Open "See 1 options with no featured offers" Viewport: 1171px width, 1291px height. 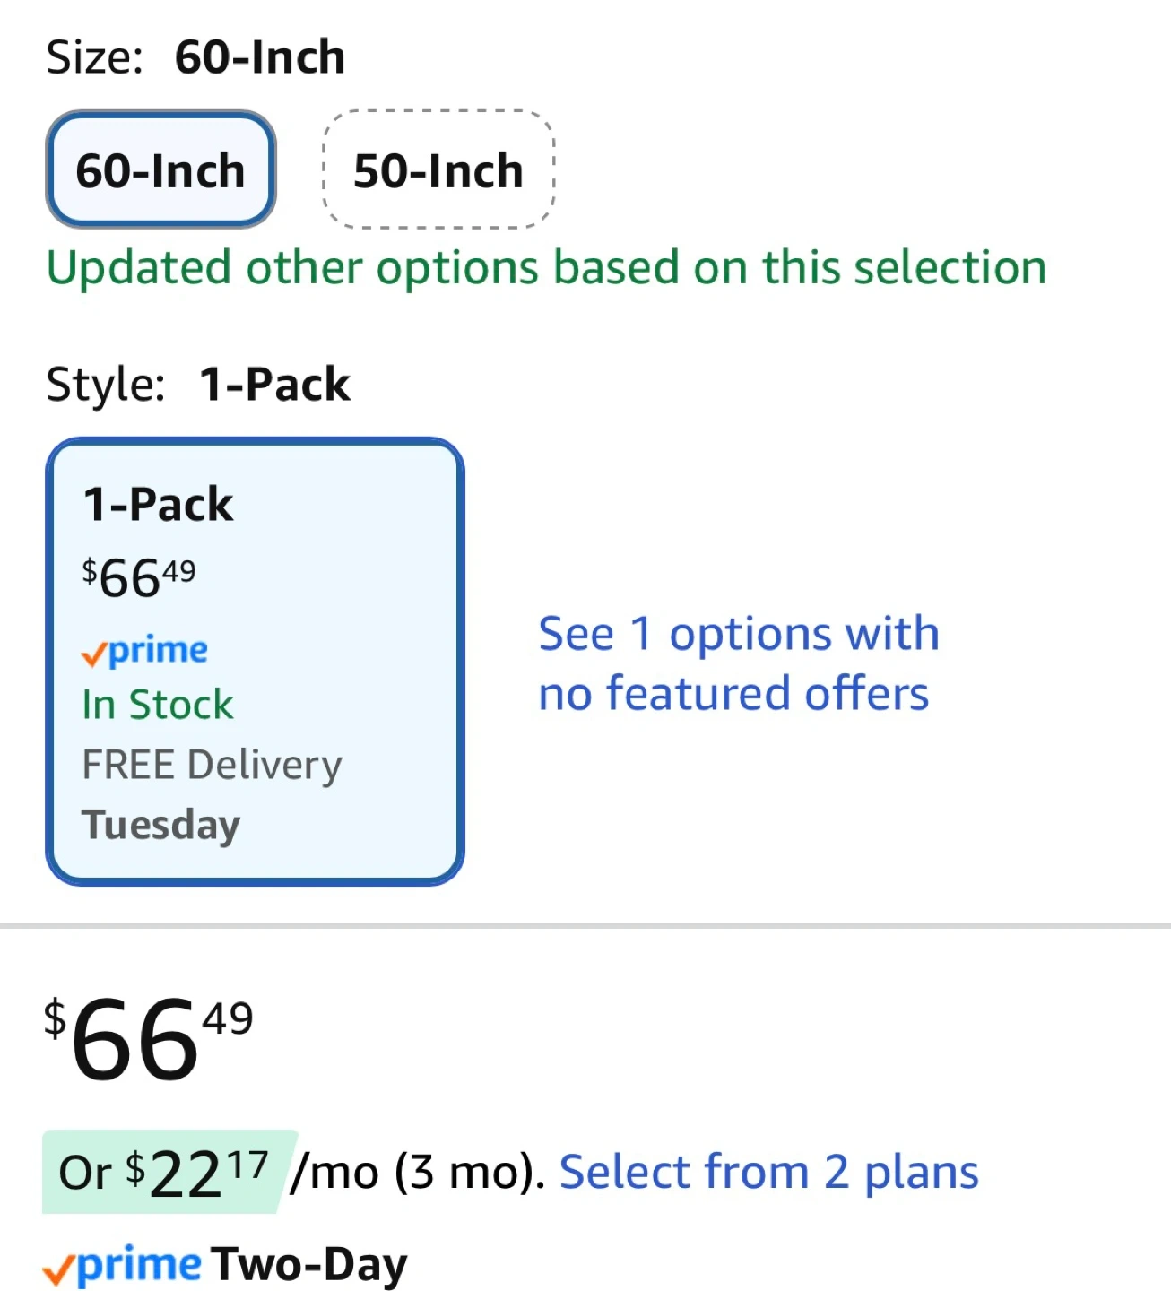tap(738, 663)
